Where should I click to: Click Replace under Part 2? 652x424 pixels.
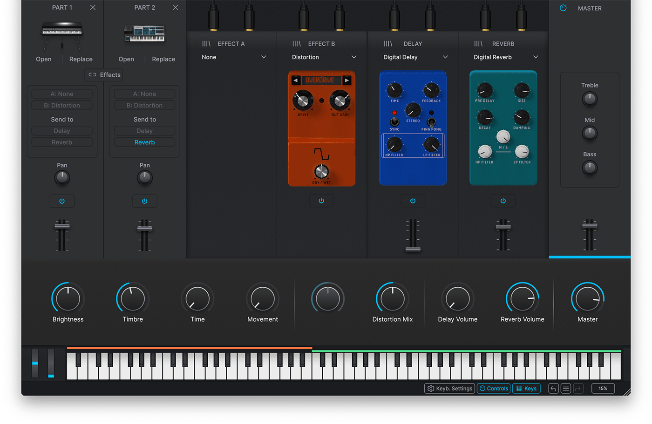[163, 59]
